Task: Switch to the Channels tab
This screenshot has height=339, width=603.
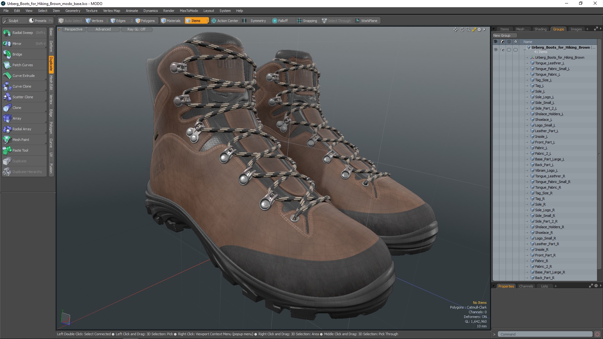Action: pos(526,286)
